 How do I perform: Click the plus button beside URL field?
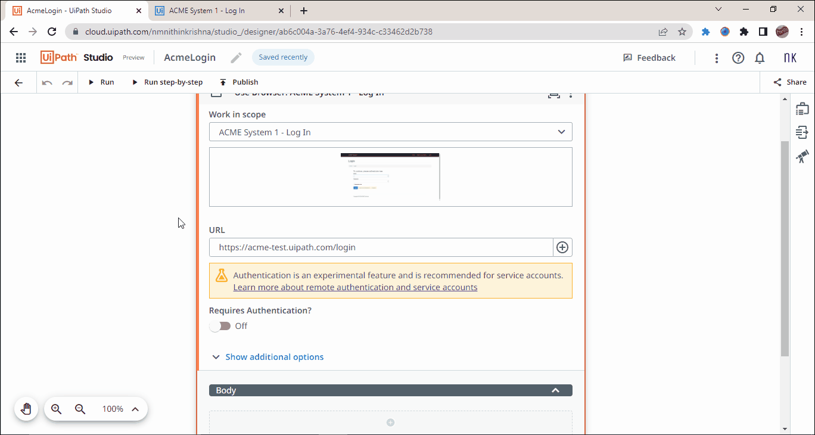[562, 247]
